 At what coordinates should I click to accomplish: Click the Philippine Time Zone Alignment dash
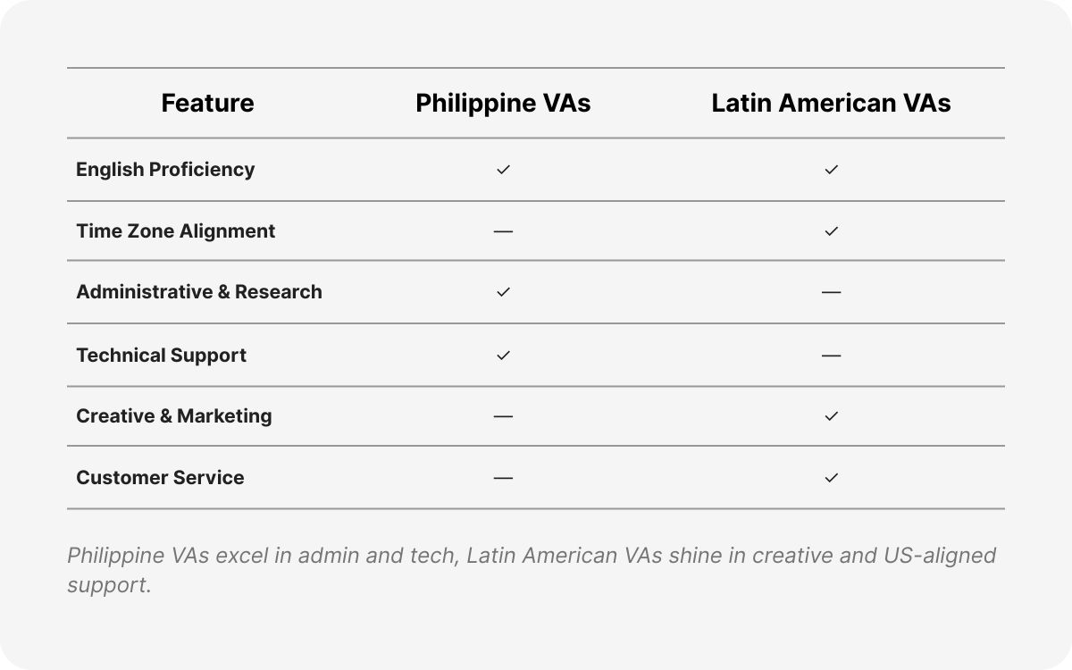[503, 231]
